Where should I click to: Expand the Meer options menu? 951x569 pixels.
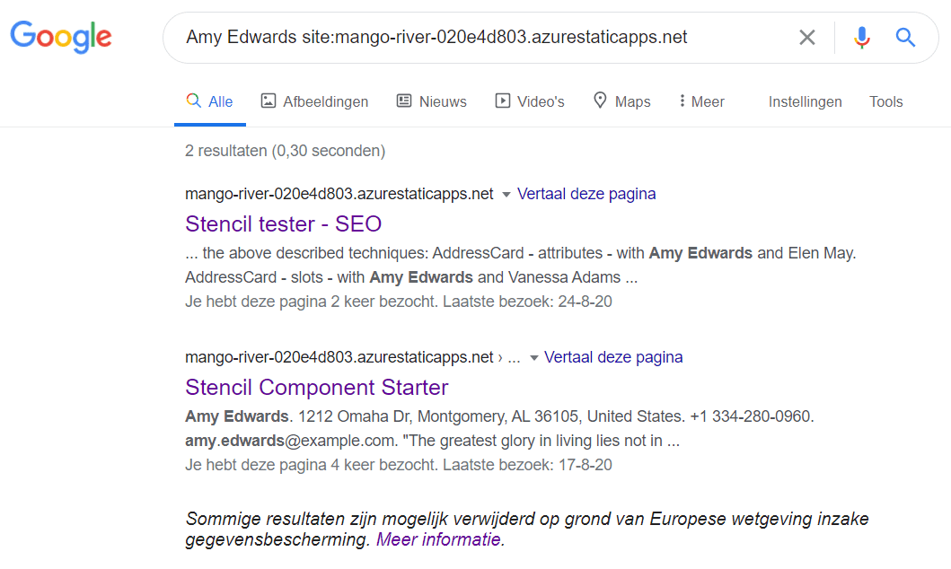(701, 101)
